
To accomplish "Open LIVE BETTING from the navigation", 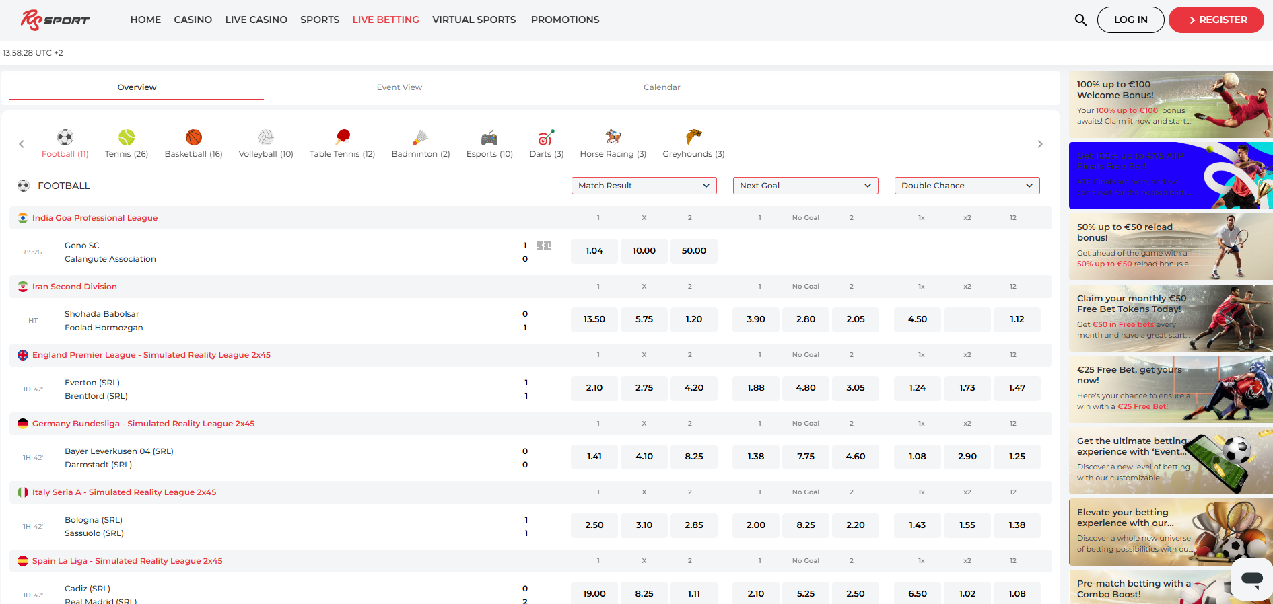I will (386, 20).
